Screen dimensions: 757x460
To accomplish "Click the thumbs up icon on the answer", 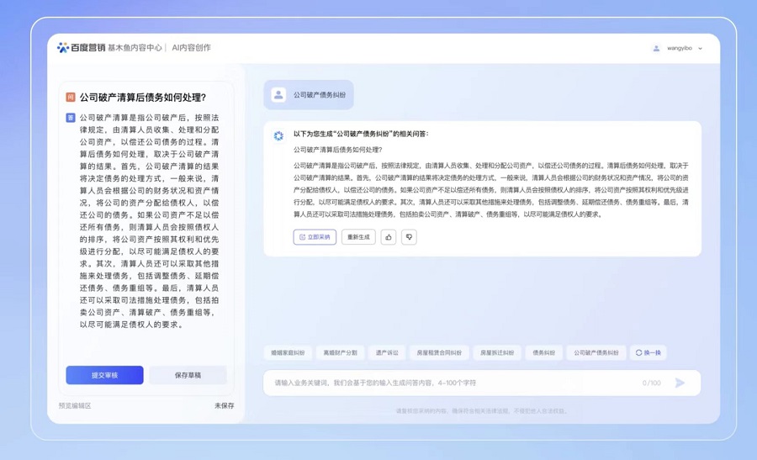I will click(388, 237).
